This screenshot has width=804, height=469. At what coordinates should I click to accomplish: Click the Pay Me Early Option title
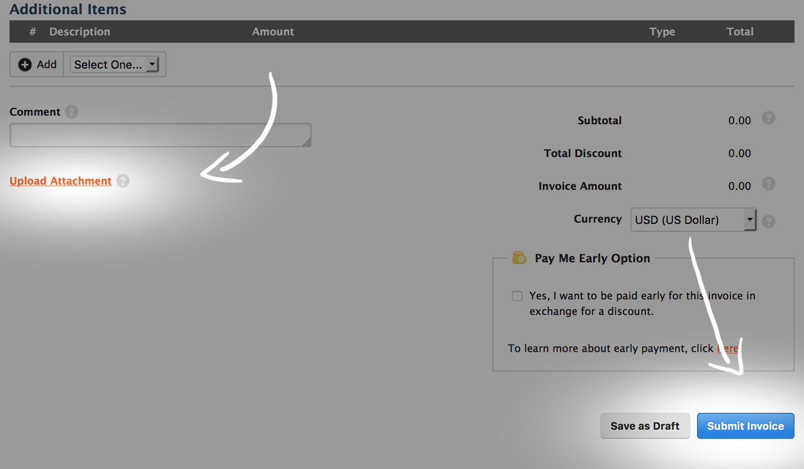[593, 258]
